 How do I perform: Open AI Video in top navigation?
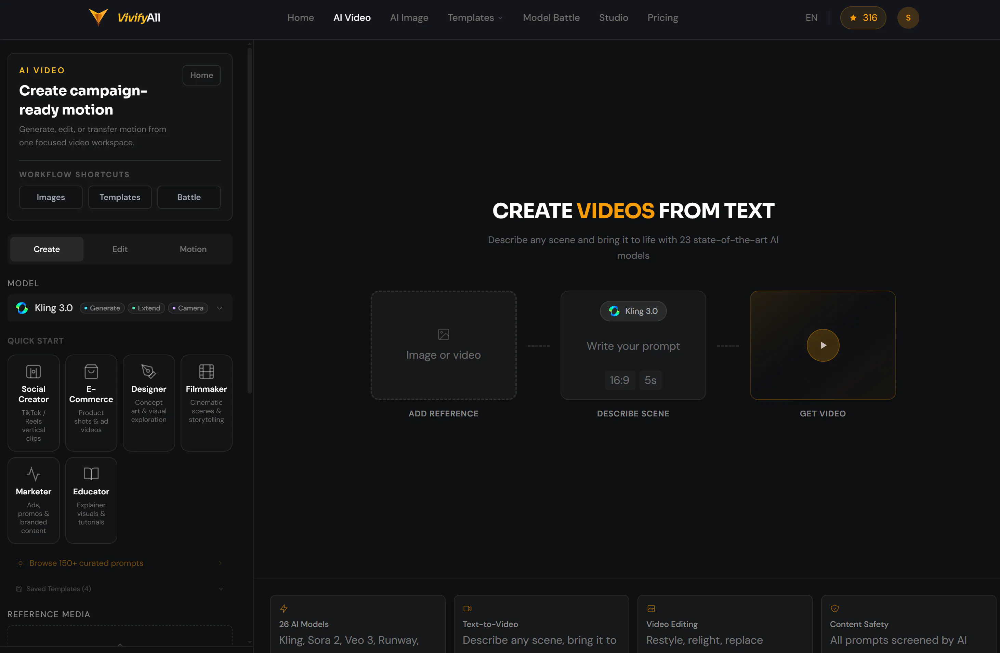coord(352,18)
